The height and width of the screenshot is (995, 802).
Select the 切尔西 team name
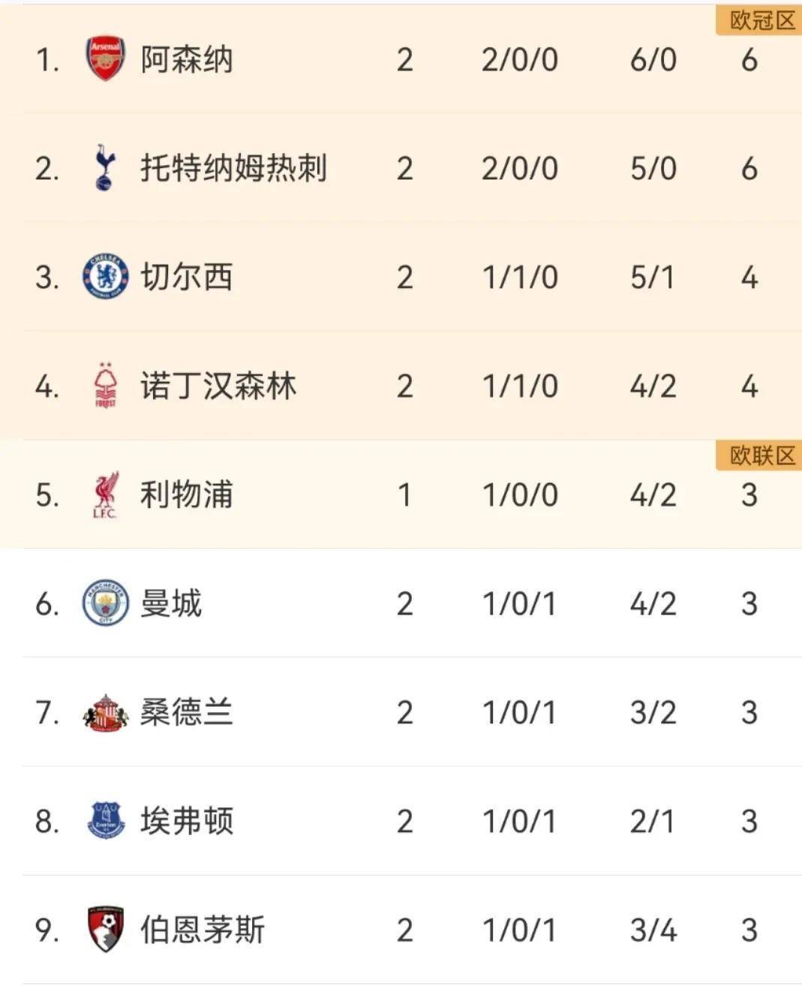point(187,277)
